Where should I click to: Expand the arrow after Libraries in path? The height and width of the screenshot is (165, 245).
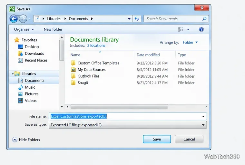[x=65, y=19]
